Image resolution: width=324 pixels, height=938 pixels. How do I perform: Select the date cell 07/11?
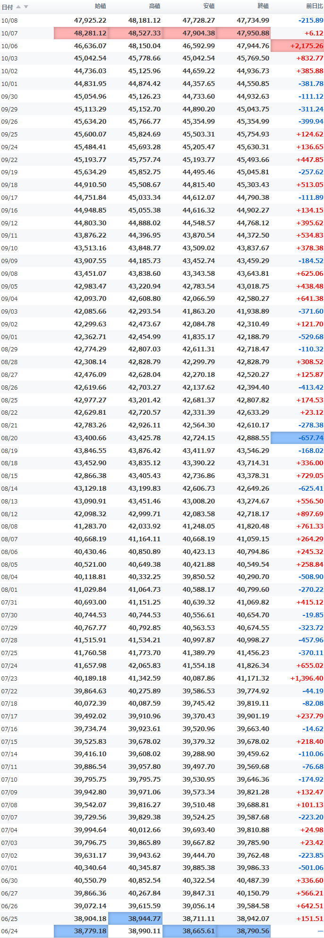point(9,767)
